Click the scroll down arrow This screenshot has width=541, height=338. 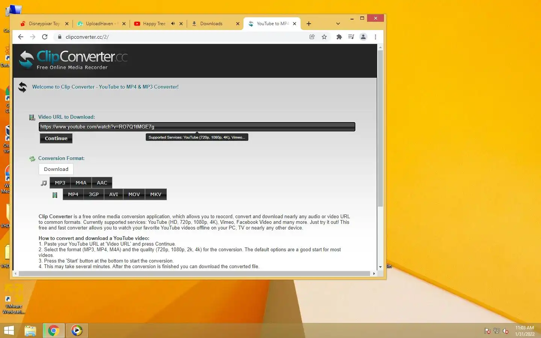tap(380, 267)
